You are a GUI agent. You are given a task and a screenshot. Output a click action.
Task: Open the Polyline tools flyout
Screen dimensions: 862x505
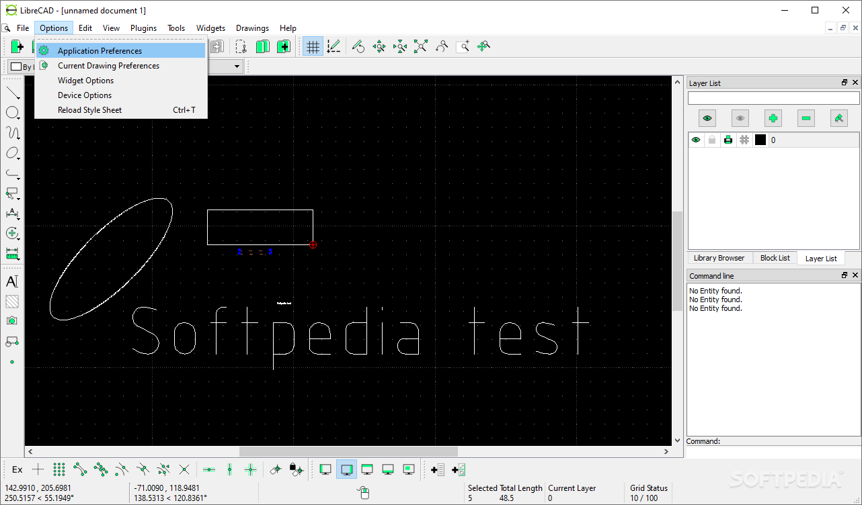click(x=12, y=173)
